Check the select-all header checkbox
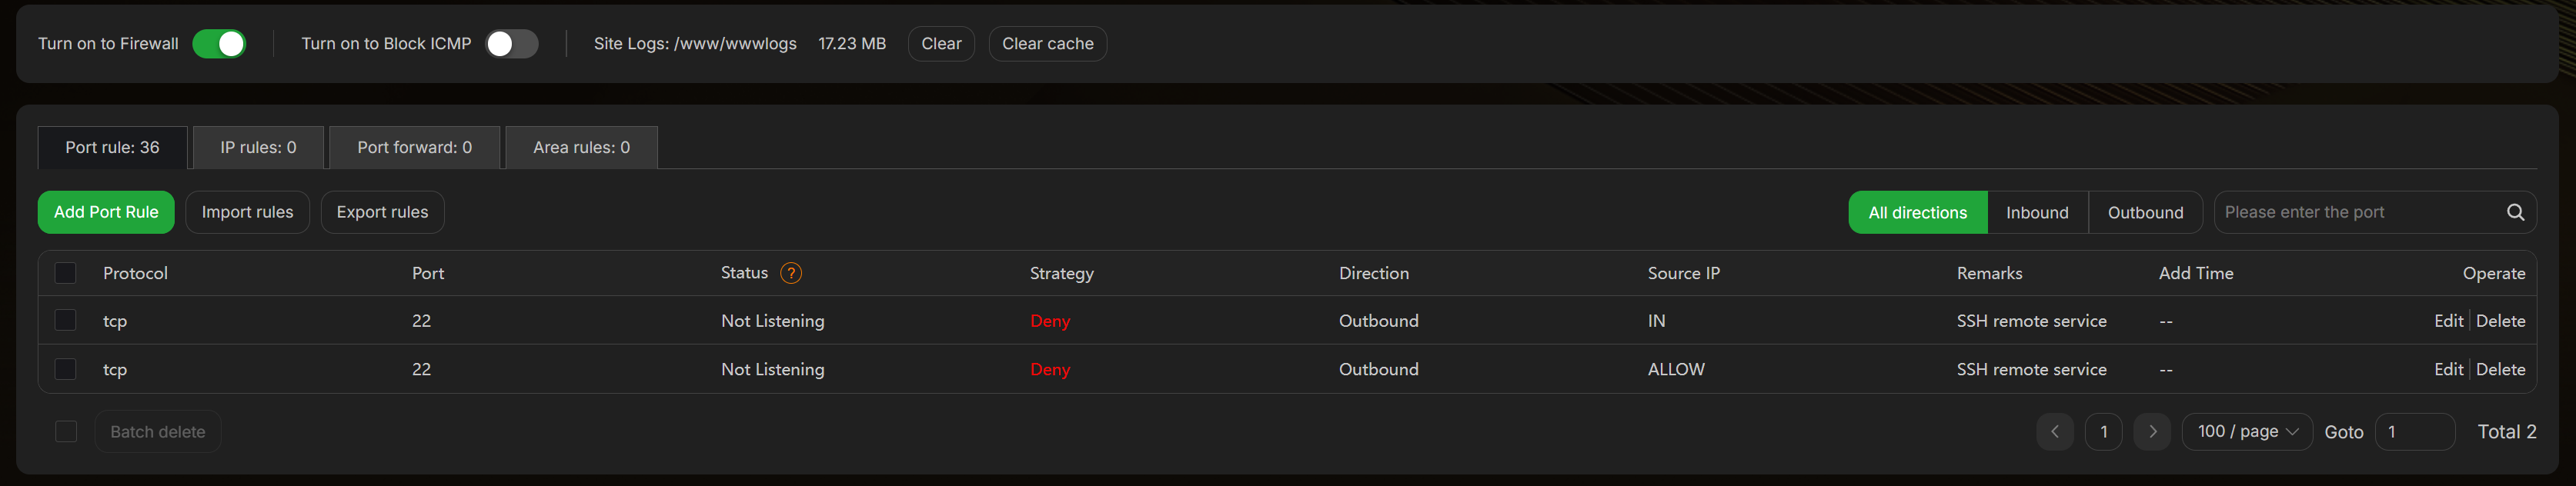The width and height of the screenshot is (2576, 486). (65, 273)
